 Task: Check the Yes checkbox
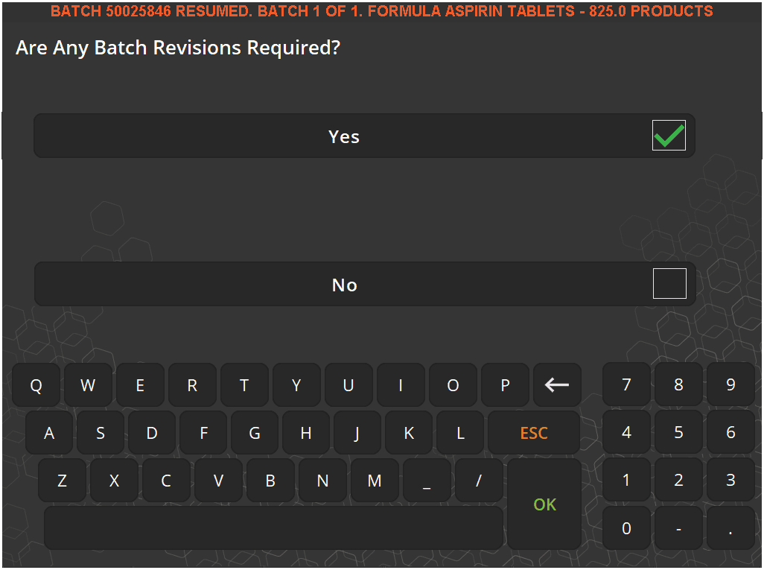[x=669, y=136]
